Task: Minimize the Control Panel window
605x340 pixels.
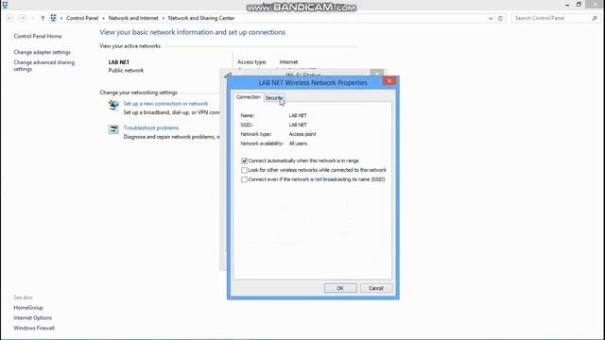Action: coord(567,5)
